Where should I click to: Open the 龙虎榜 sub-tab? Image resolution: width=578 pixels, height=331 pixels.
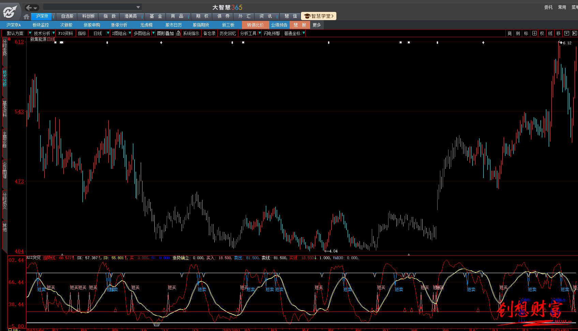(x=146, y=25)
